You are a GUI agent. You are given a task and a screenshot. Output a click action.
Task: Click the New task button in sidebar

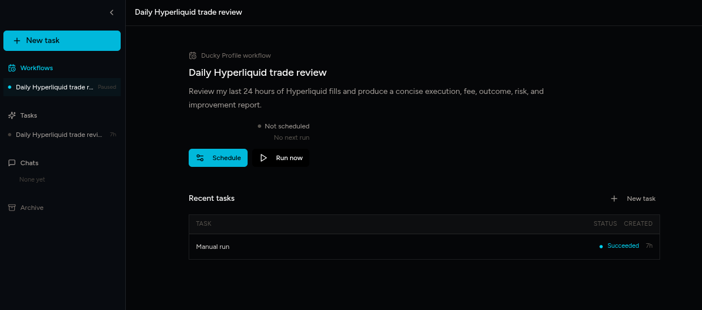(x=62, y=41)
